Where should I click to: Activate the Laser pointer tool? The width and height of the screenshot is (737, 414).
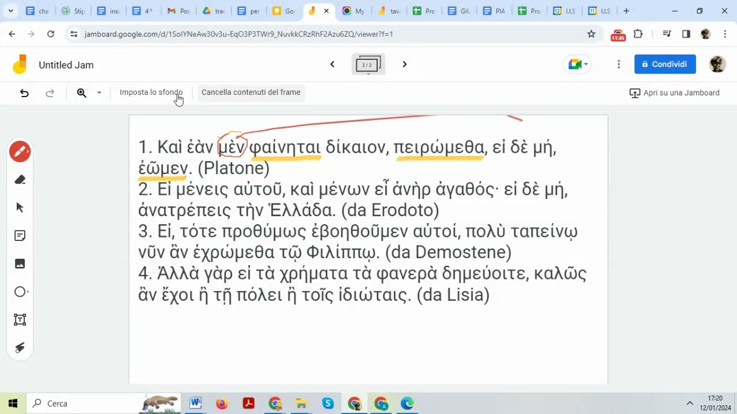click(x=20, y=347)
